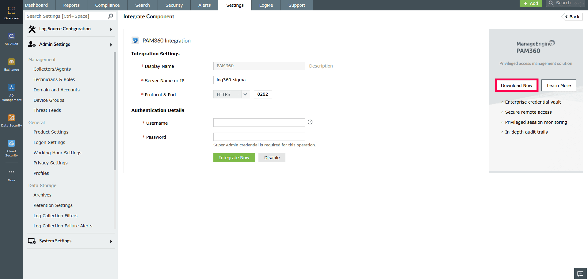Screen dimensions: 588x279
Task: Expand Log Source Configuration section
Action: coord(111,29)
